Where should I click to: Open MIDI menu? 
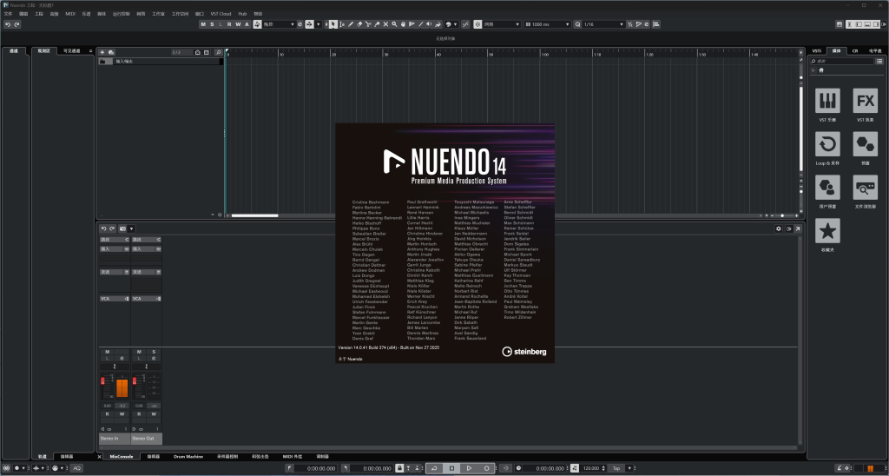[x=69, y=14]
